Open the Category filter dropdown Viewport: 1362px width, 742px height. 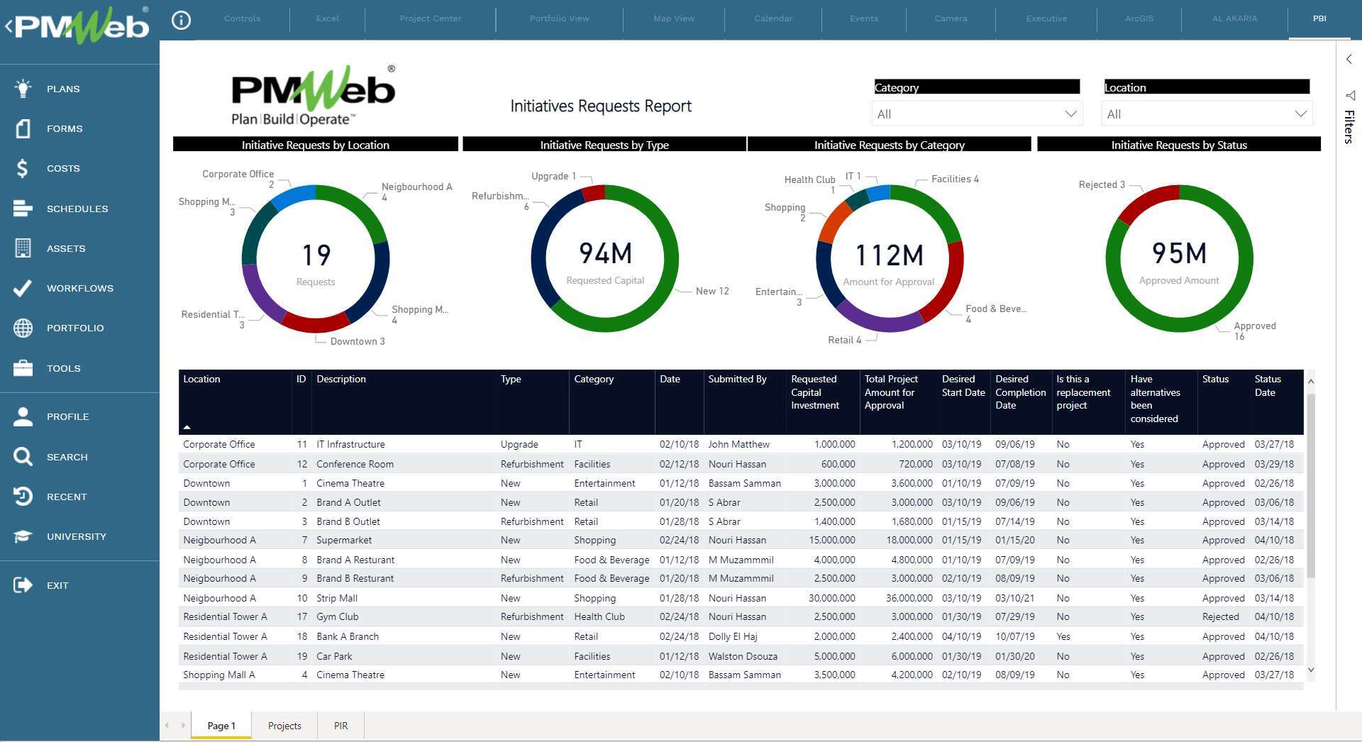click(977, 113)
